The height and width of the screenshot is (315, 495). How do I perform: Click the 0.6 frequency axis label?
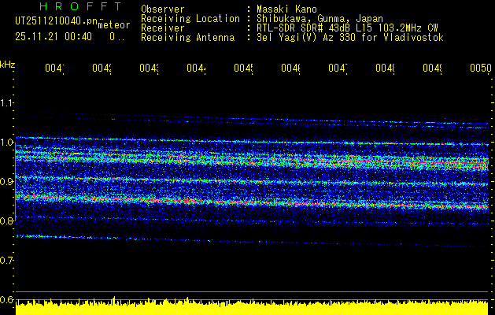point(6,300)
